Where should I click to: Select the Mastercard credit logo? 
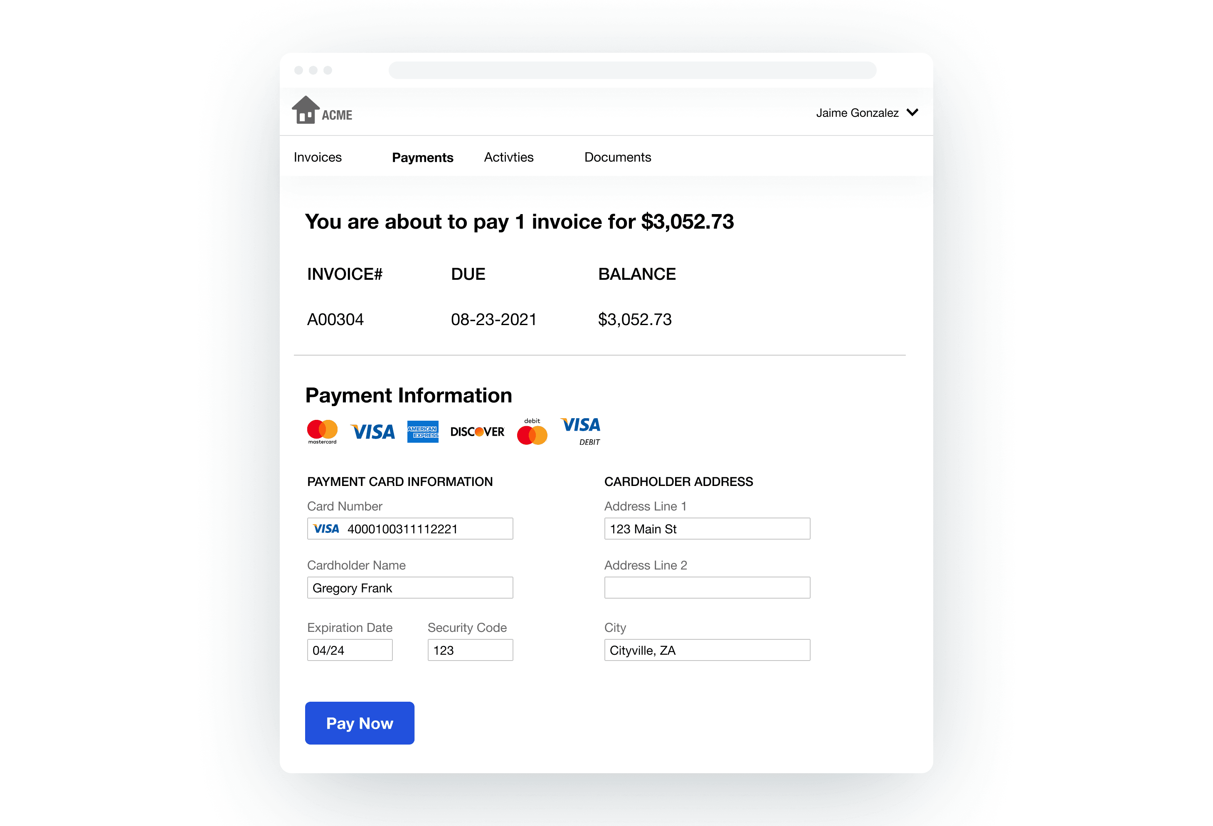(322, 432)
